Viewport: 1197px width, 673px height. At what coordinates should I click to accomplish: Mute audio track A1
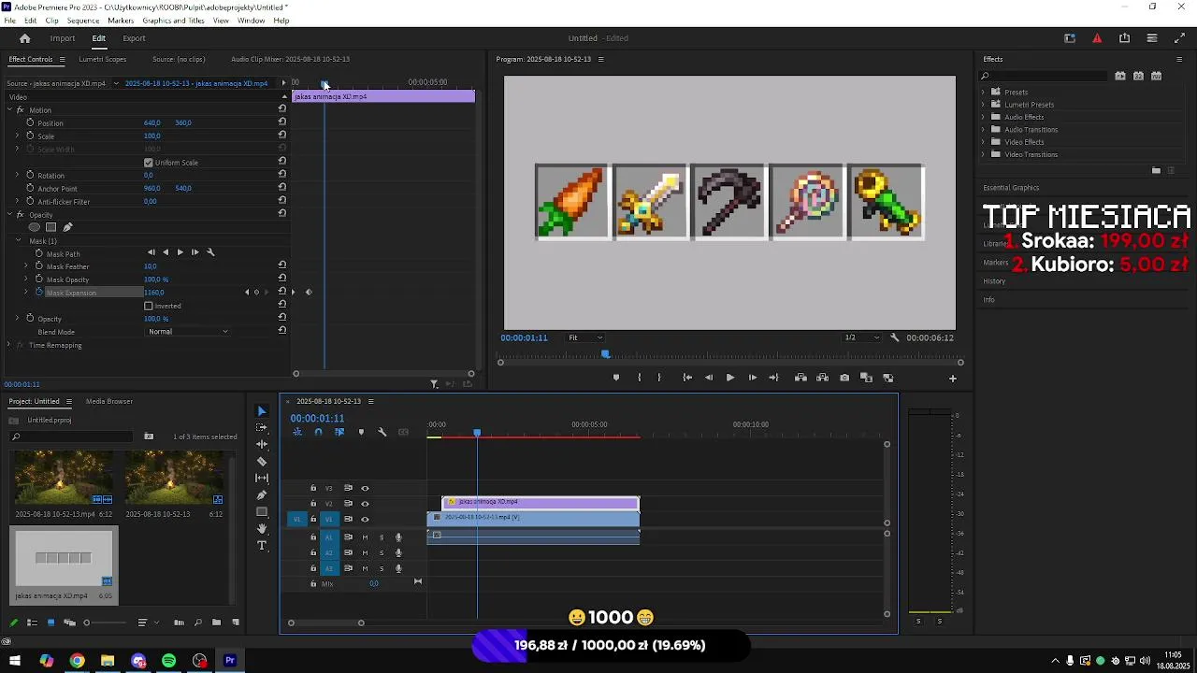pos(365,537)
